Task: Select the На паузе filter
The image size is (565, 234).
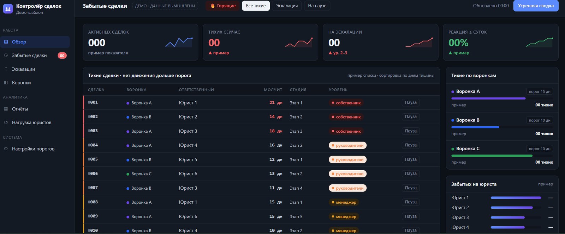Action: click(x=317, y=6)
